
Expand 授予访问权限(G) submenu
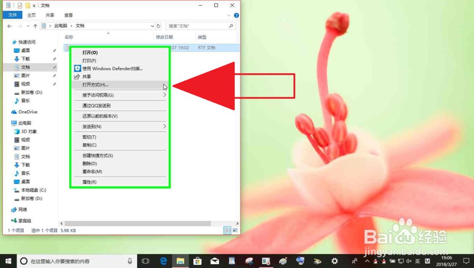click(120, 95)
